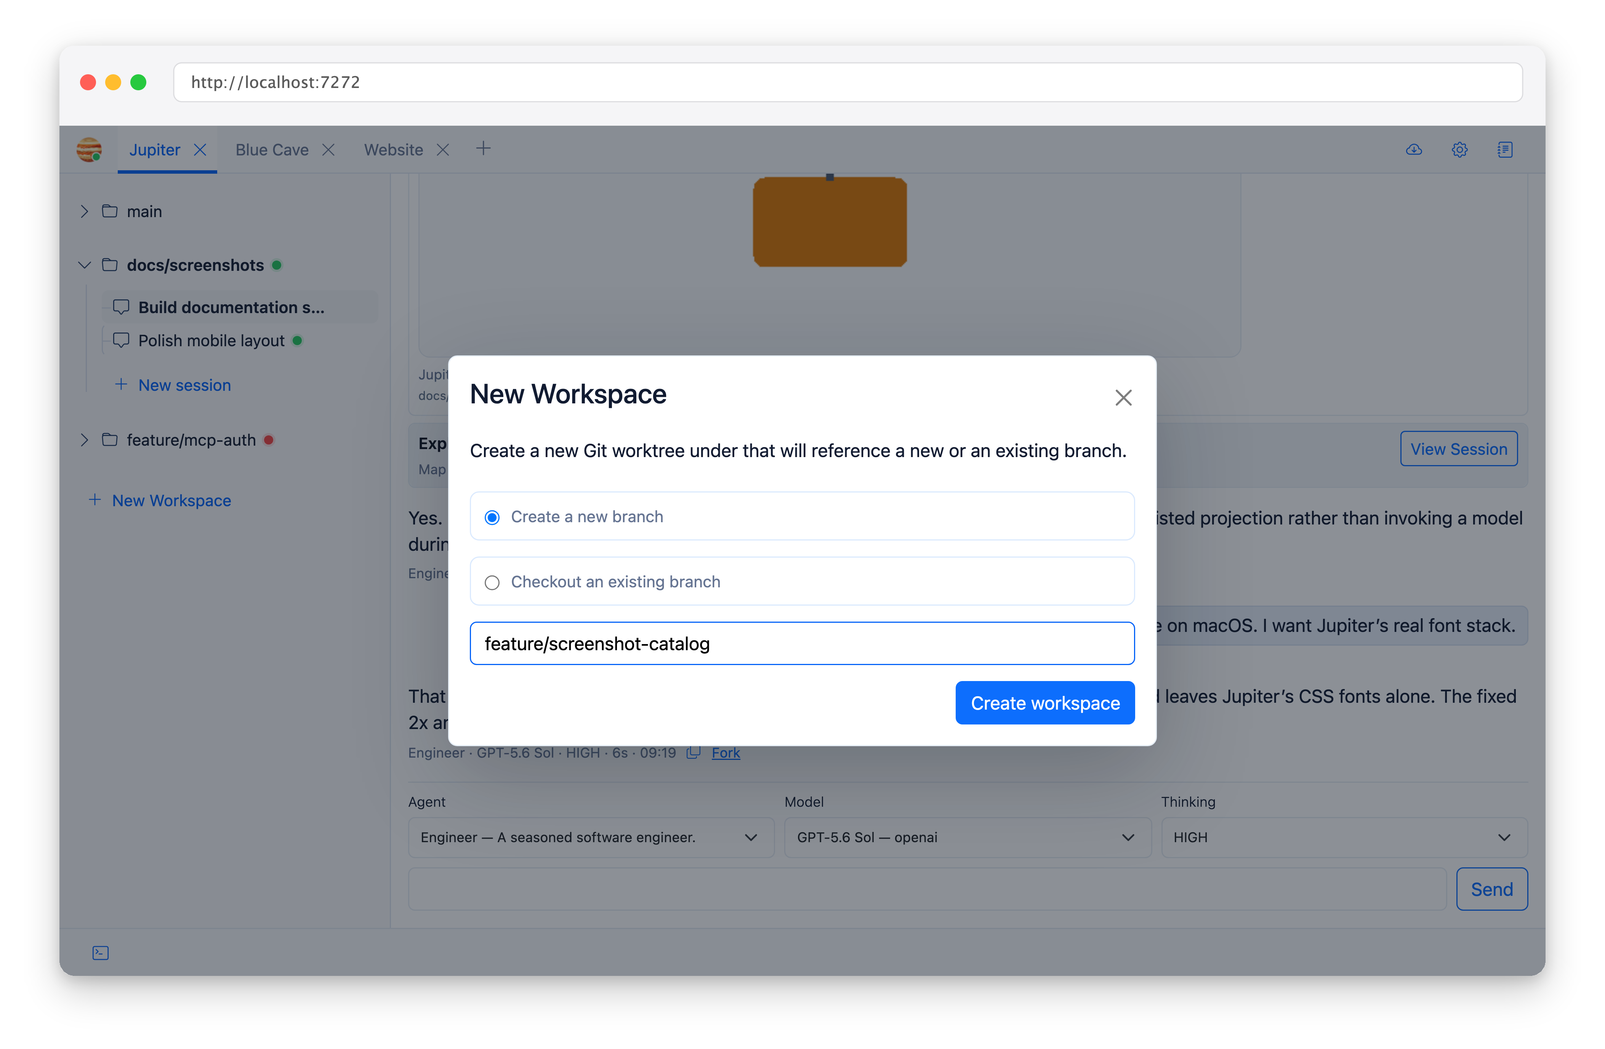Click the browser address bar
This screenshot has height=1049, width=1605.
point(848,82)
